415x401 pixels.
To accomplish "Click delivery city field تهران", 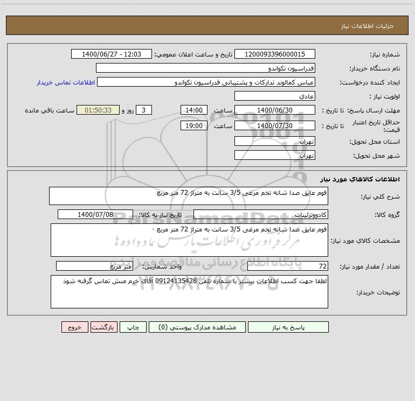I will 275,155.
